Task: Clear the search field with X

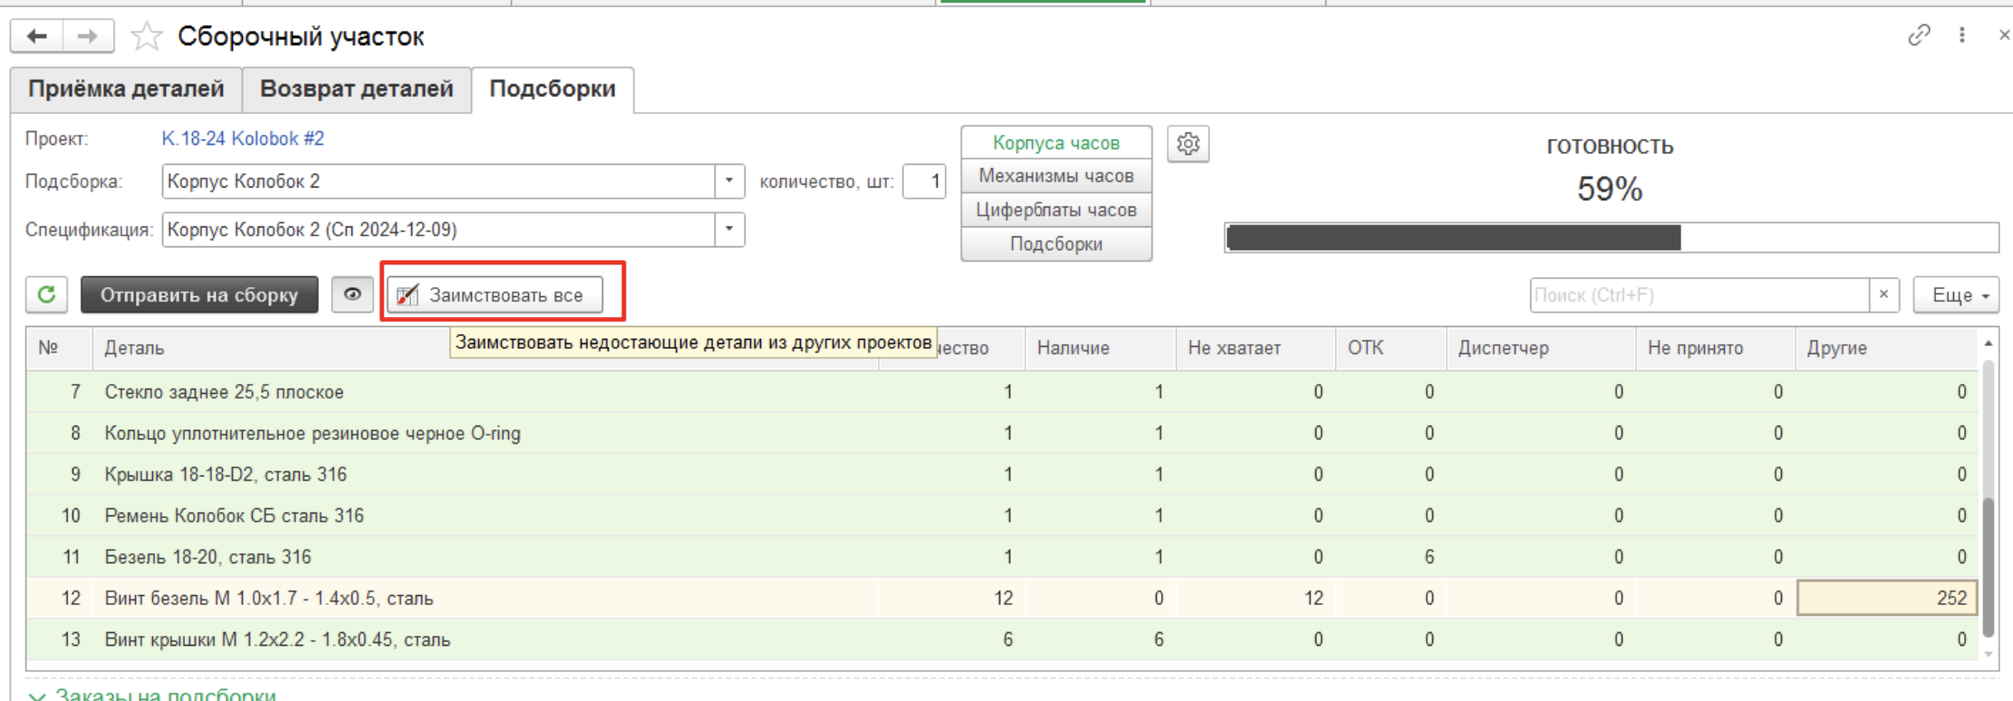Action: pyautogui.click(x=1883, y=295)
